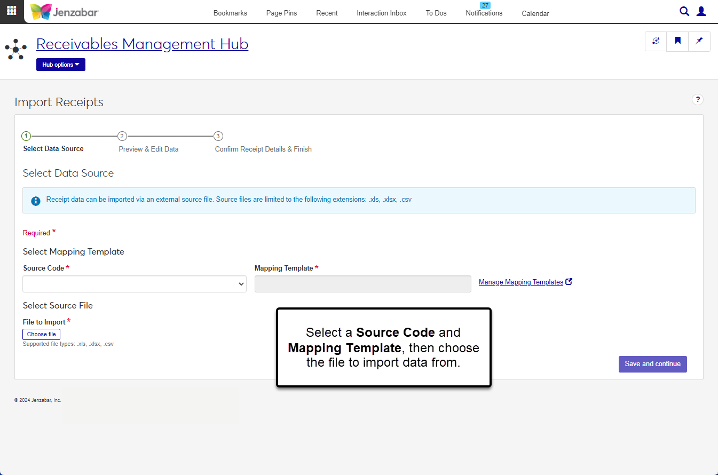
Task: Click the external link icon beside Manage Mapping Templates
Action: 569,282
